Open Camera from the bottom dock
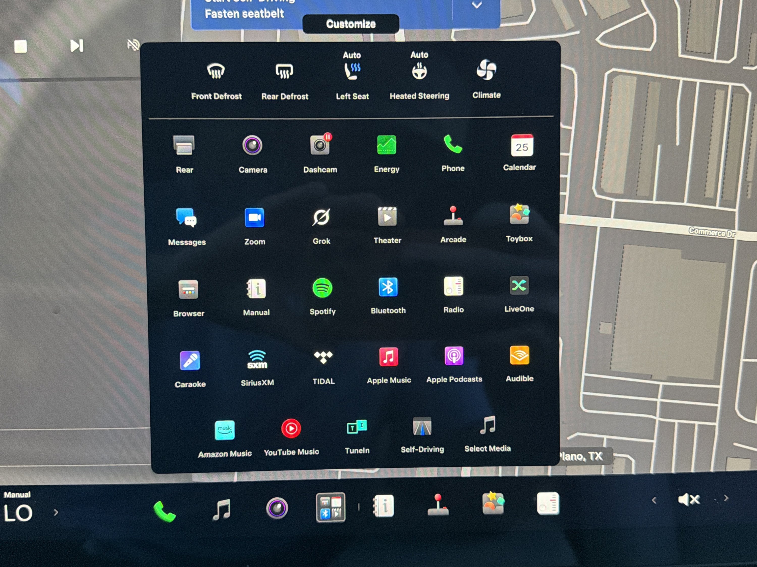This screenshot has height=567, width=757. (277, 508)
